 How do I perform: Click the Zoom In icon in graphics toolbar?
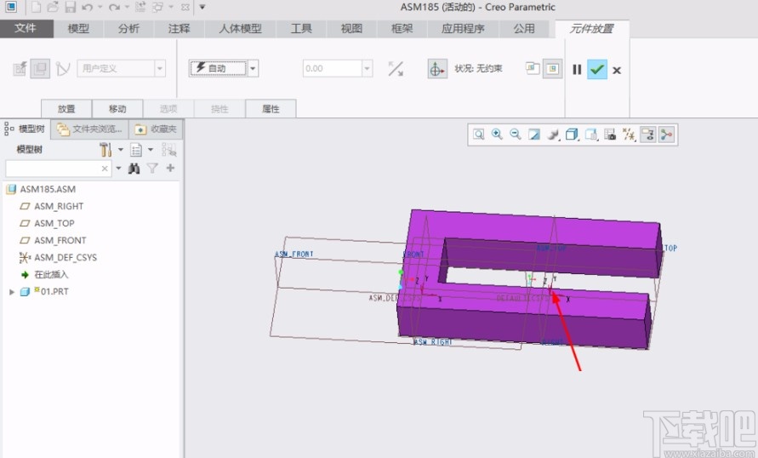497,135
